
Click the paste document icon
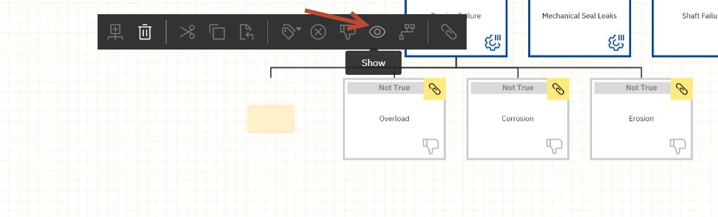point(246,32)
